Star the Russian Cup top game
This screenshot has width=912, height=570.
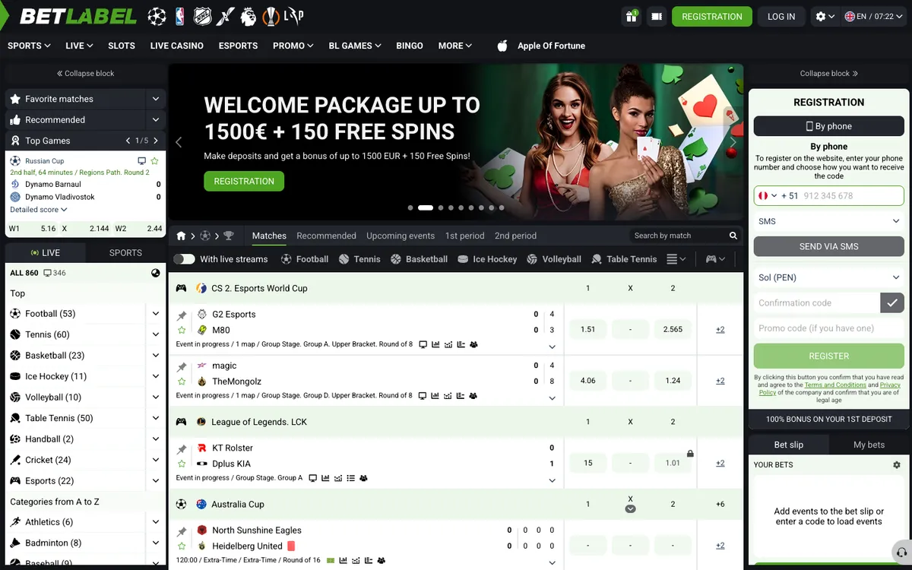coord(154,161)
